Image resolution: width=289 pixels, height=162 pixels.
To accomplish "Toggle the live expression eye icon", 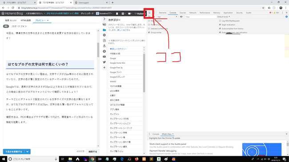I will click(181, 17).
